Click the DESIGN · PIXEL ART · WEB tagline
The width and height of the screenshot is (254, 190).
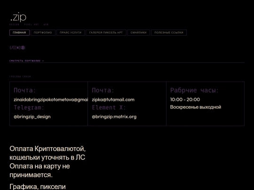tap(29, 24)
